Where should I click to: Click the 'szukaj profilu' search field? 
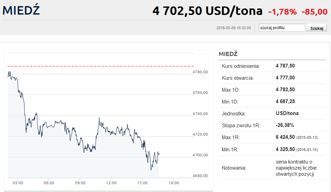point(282,28)
